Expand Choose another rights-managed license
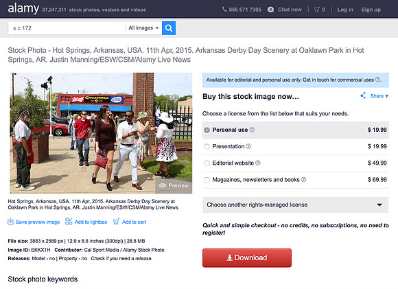Screen dimensions: 398x289 click(296, 205)
